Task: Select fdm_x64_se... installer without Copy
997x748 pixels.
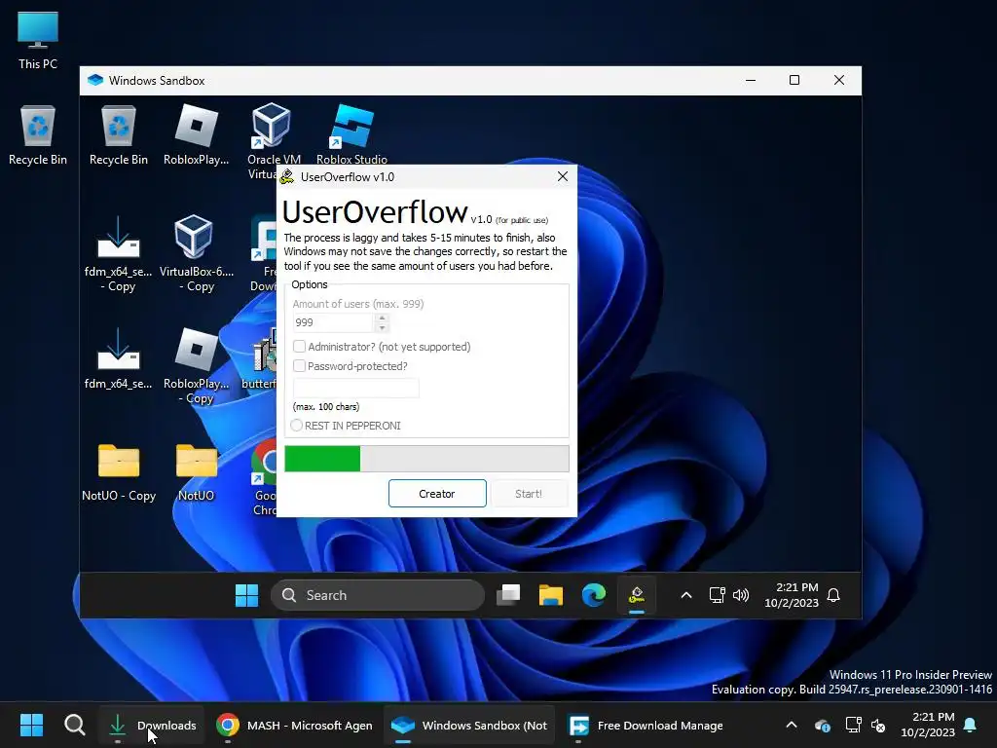Action: point(118,359)
